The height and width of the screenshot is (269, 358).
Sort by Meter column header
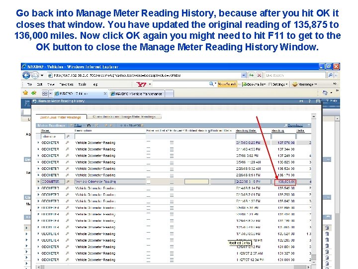coord(45,131)
